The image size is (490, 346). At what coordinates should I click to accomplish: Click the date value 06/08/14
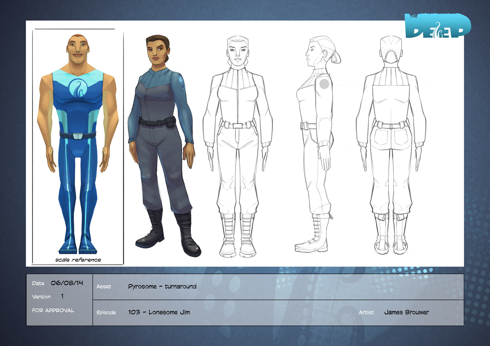click(x=67, y=283)
